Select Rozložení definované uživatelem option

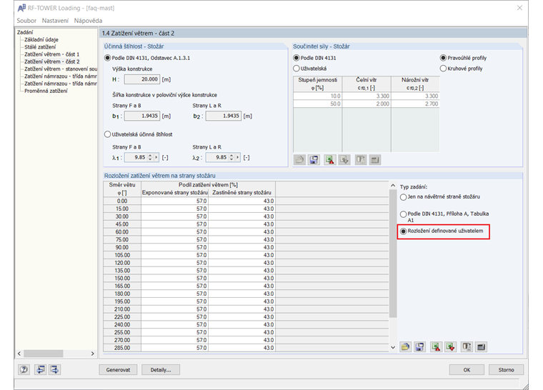coord(404,231)
